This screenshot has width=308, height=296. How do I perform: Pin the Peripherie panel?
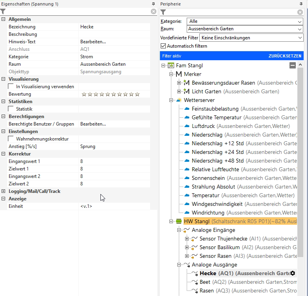(x=301, y=4)
